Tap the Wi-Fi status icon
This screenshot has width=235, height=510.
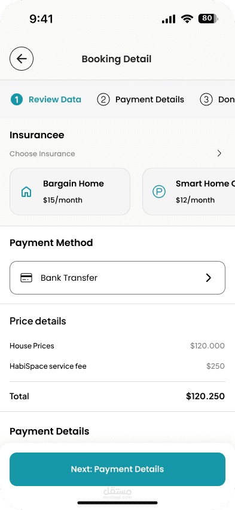point(187,19)
